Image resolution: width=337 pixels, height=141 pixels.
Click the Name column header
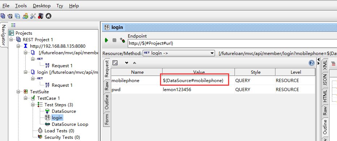[x=137, y=72]
